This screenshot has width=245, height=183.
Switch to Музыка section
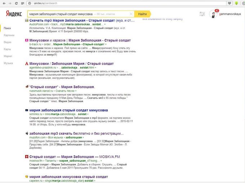(8, 63)
